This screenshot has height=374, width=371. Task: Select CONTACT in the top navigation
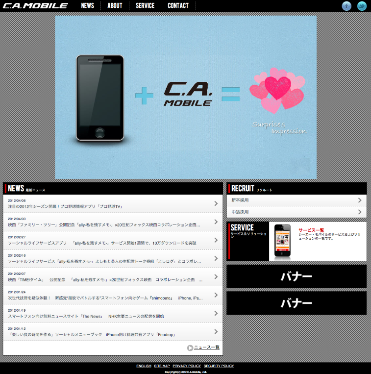point(178,6)
